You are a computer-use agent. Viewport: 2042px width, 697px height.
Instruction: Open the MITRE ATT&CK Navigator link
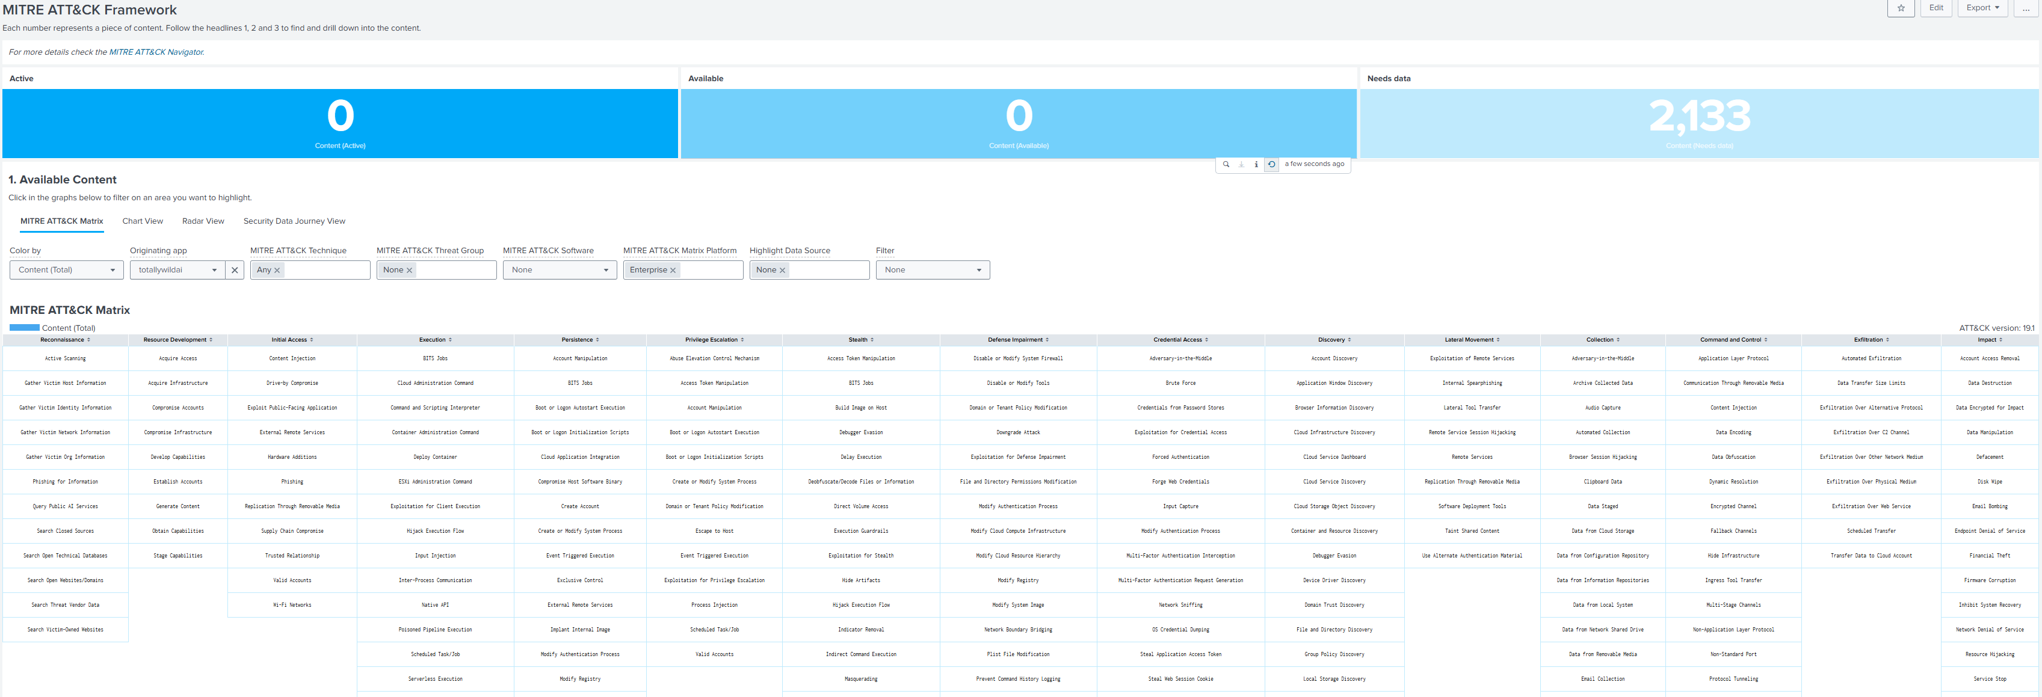tap(156, 52)
